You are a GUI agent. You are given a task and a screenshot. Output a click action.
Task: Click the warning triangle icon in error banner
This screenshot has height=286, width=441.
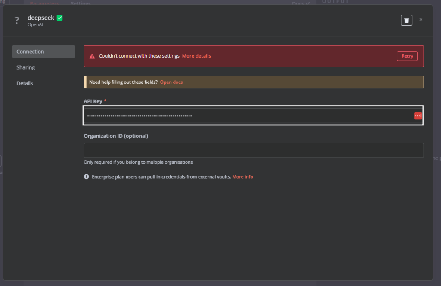[92, 56]
